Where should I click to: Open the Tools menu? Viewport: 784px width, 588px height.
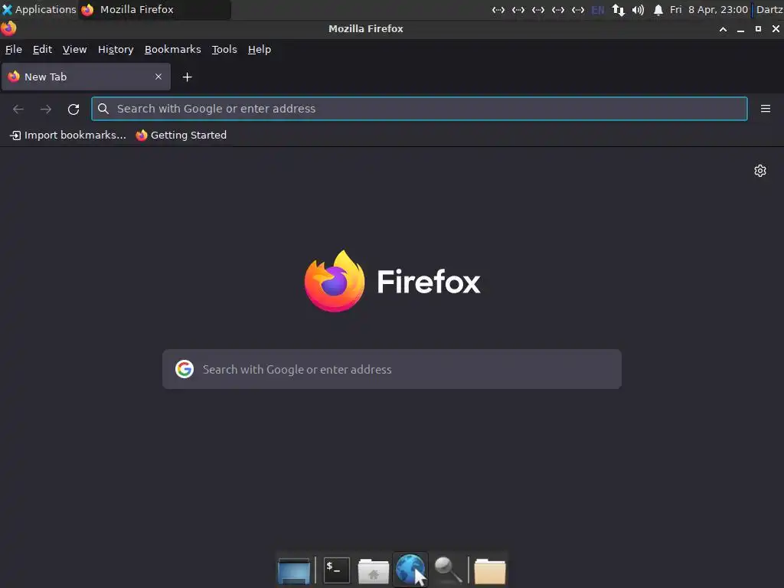click(x=224, y=50)
